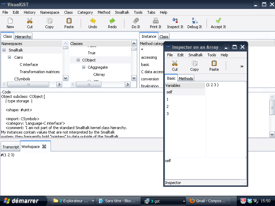Image resolution: width=275 pixels, height=206 pixels.
Task: Select the conversion method category
Action: pyautogui.click(x=150, y=79)
